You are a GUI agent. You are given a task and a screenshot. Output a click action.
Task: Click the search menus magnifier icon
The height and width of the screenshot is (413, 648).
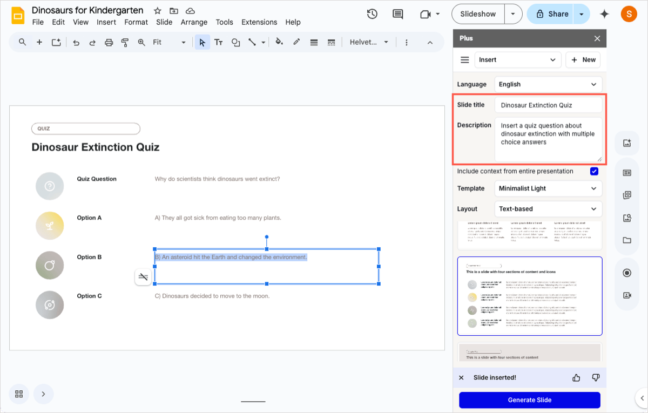pyautogui.click(x=23, y=42)
